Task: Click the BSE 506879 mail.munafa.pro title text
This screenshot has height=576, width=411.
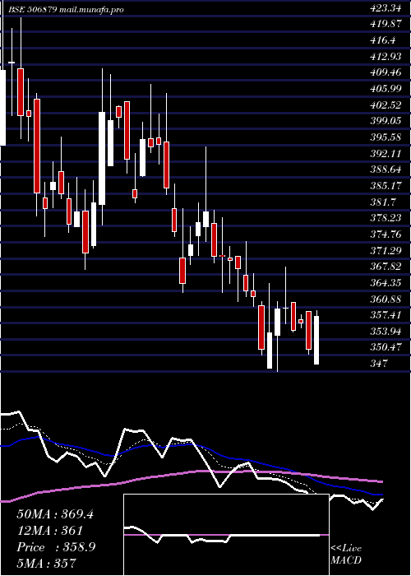Action: point(66,10)
